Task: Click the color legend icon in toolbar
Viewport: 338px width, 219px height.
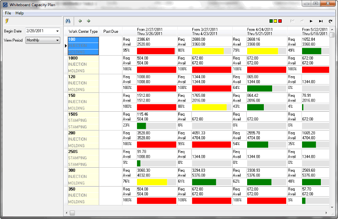Action: 276,21
